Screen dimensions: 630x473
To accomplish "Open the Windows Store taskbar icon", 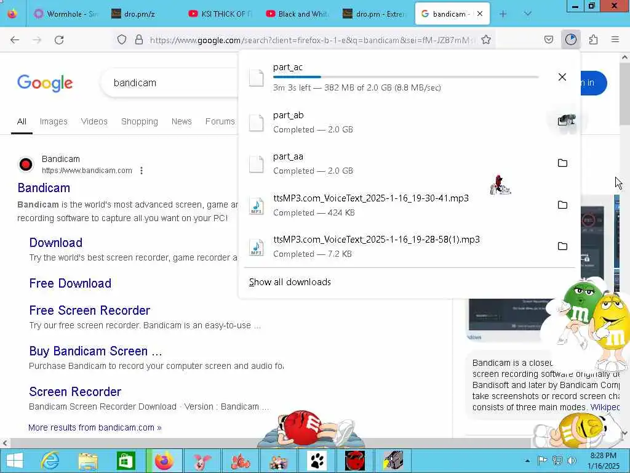I will (126, 461).
